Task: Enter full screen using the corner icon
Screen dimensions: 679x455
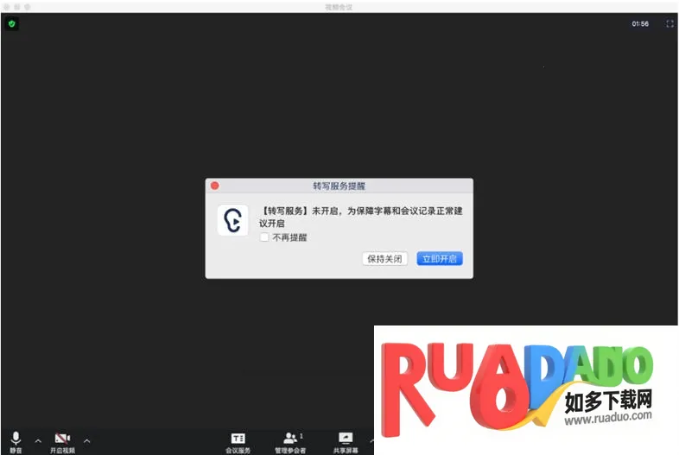Action: [x=669, y=24]
